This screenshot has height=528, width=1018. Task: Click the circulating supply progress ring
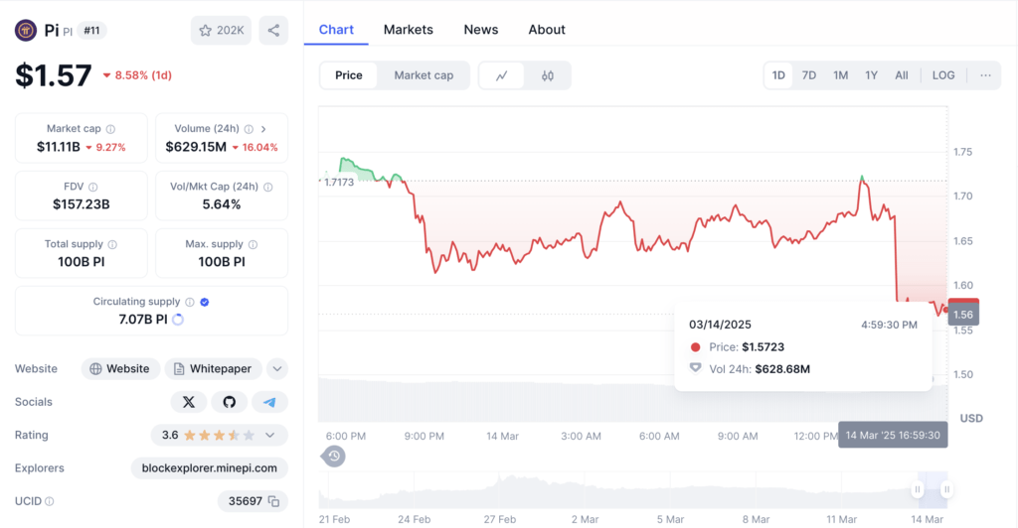tap(178, 320)
